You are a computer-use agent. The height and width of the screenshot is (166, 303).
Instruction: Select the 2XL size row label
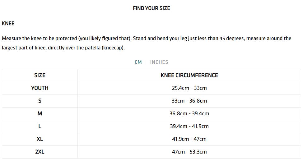40,152
